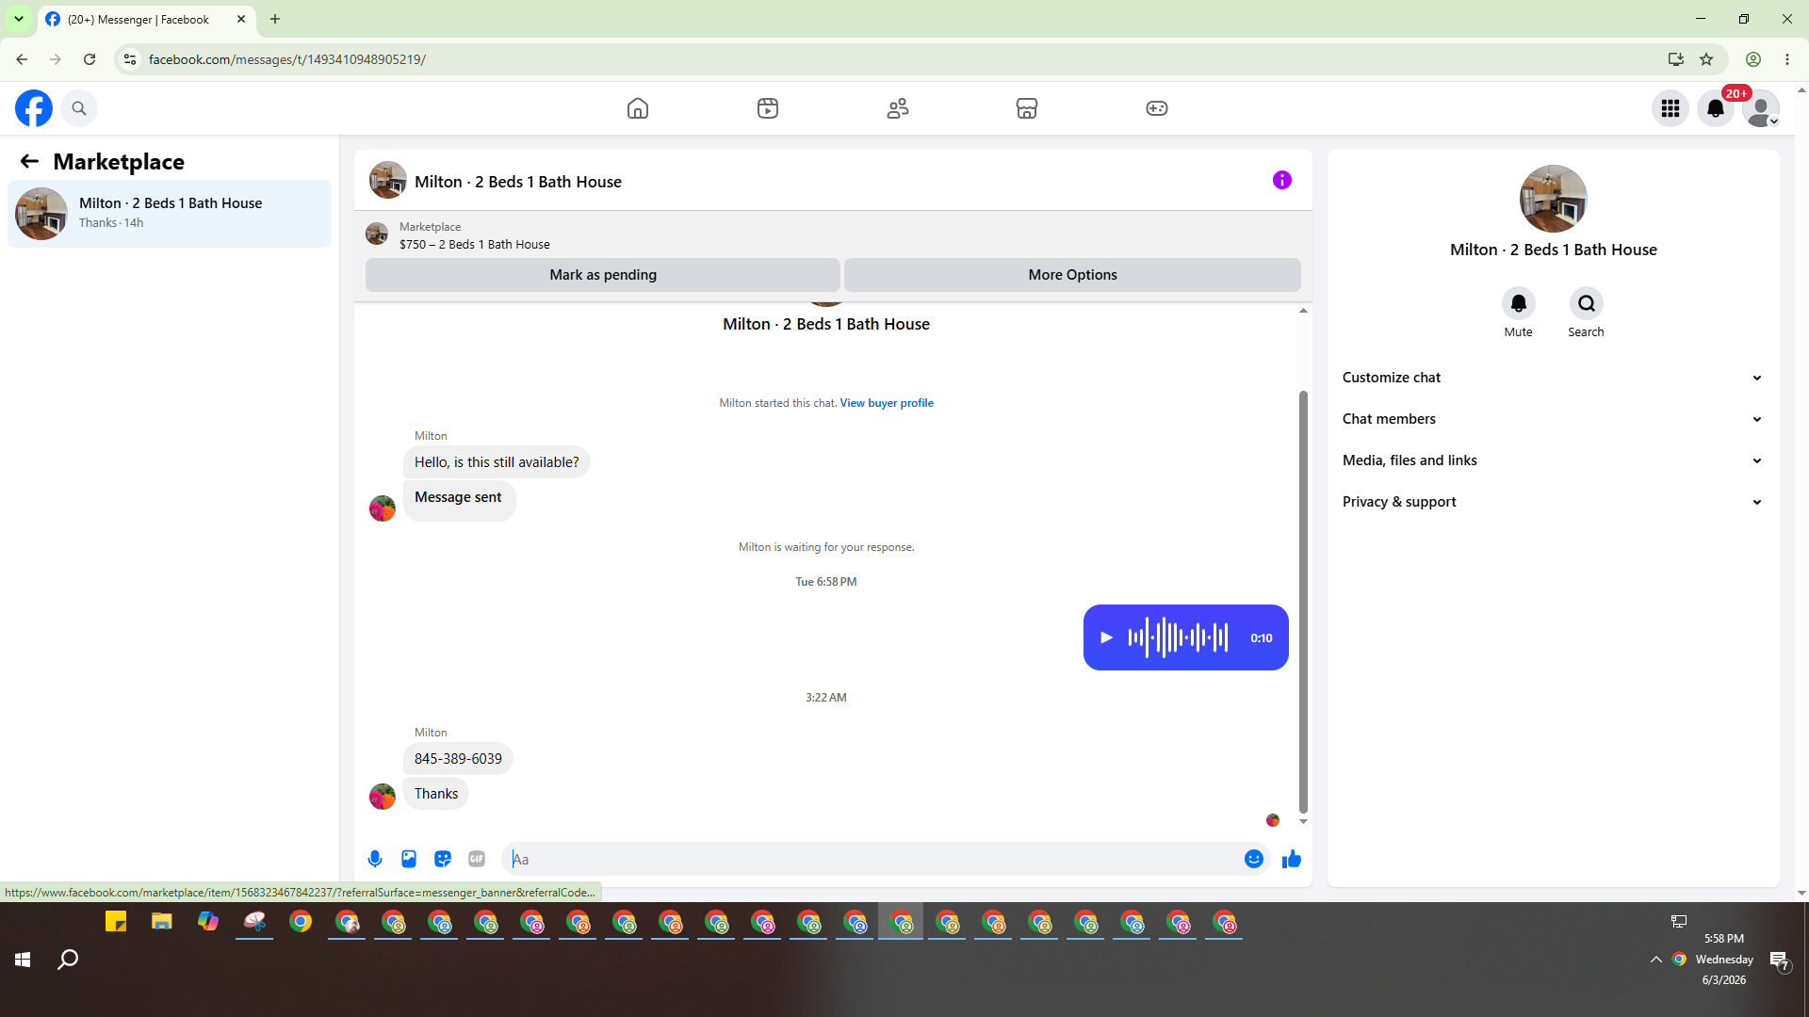Click the chat header listing avatar
Screen dimensions: 1809x1017
387,180
